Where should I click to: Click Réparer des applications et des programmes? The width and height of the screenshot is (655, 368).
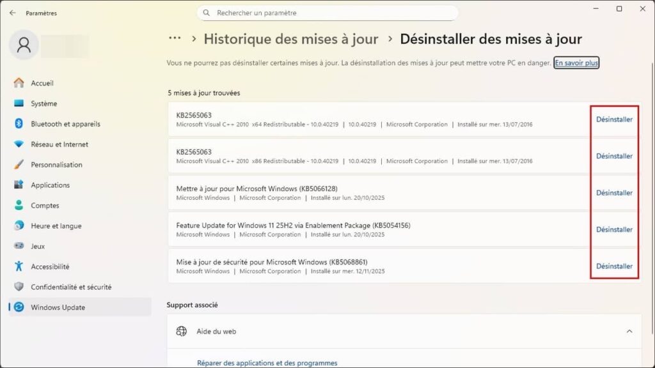(x=266, y=362)
